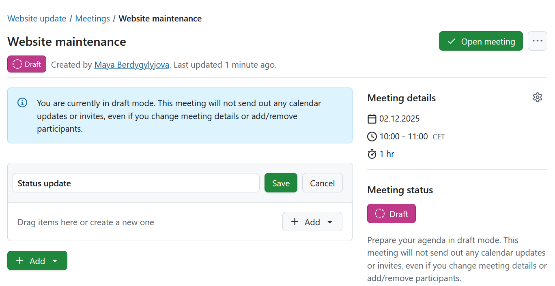
Task: Click the stopwatch duration icon beside 1 hr
Action: coord(372,154)
